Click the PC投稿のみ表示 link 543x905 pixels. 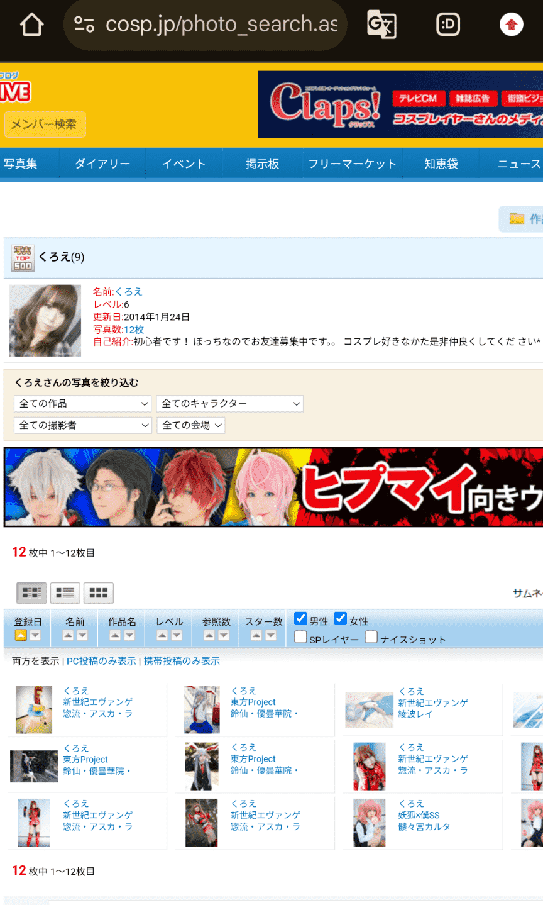coord(101,662)
